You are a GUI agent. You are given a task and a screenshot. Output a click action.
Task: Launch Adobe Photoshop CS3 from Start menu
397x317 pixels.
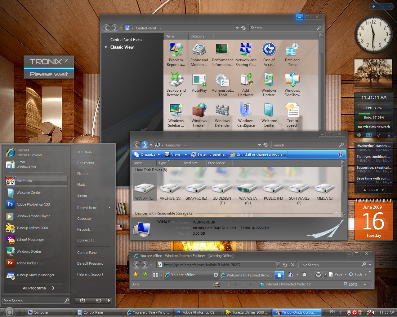(33, 204)
